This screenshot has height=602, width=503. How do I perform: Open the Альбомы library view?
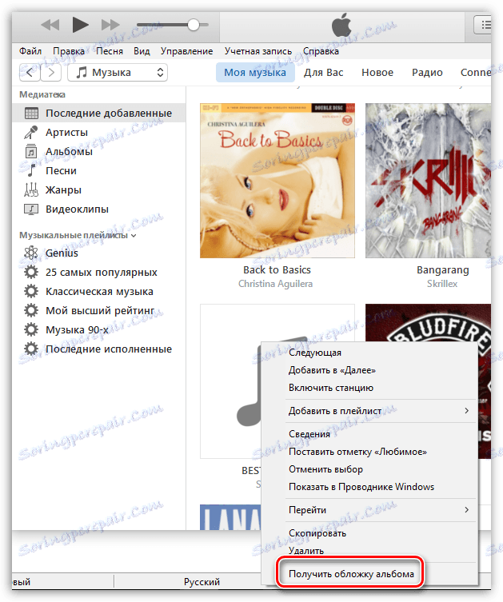point(69,152)
